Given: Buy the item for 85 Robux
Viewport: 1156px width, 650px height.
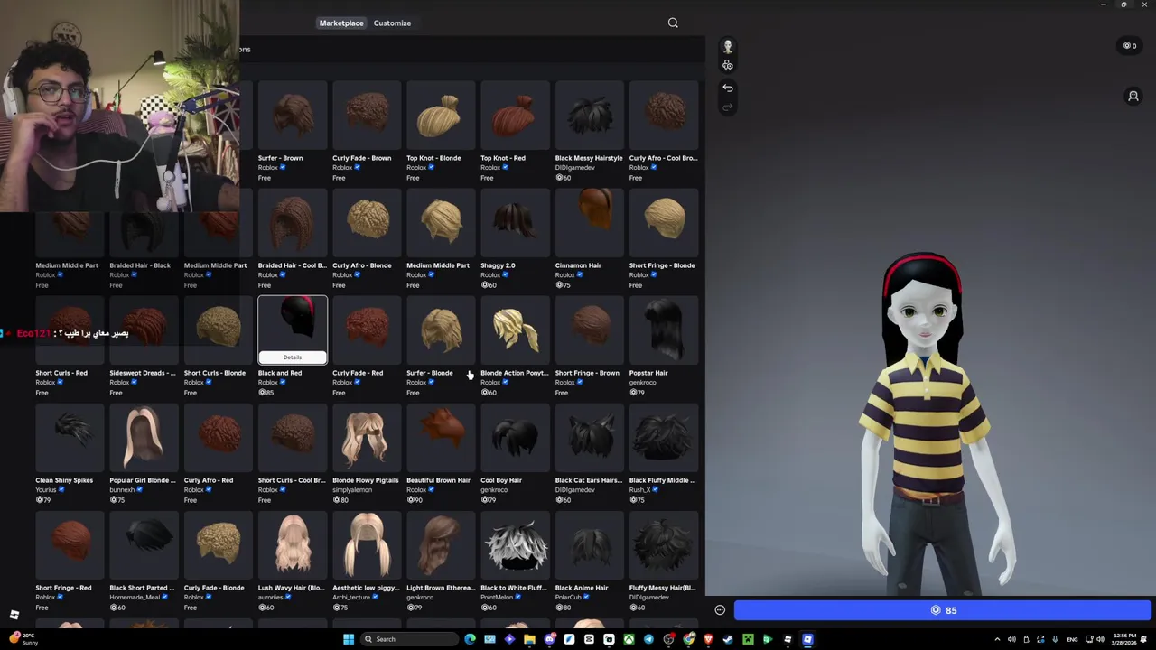Looking at the screenshot, I should pos(943,610).
